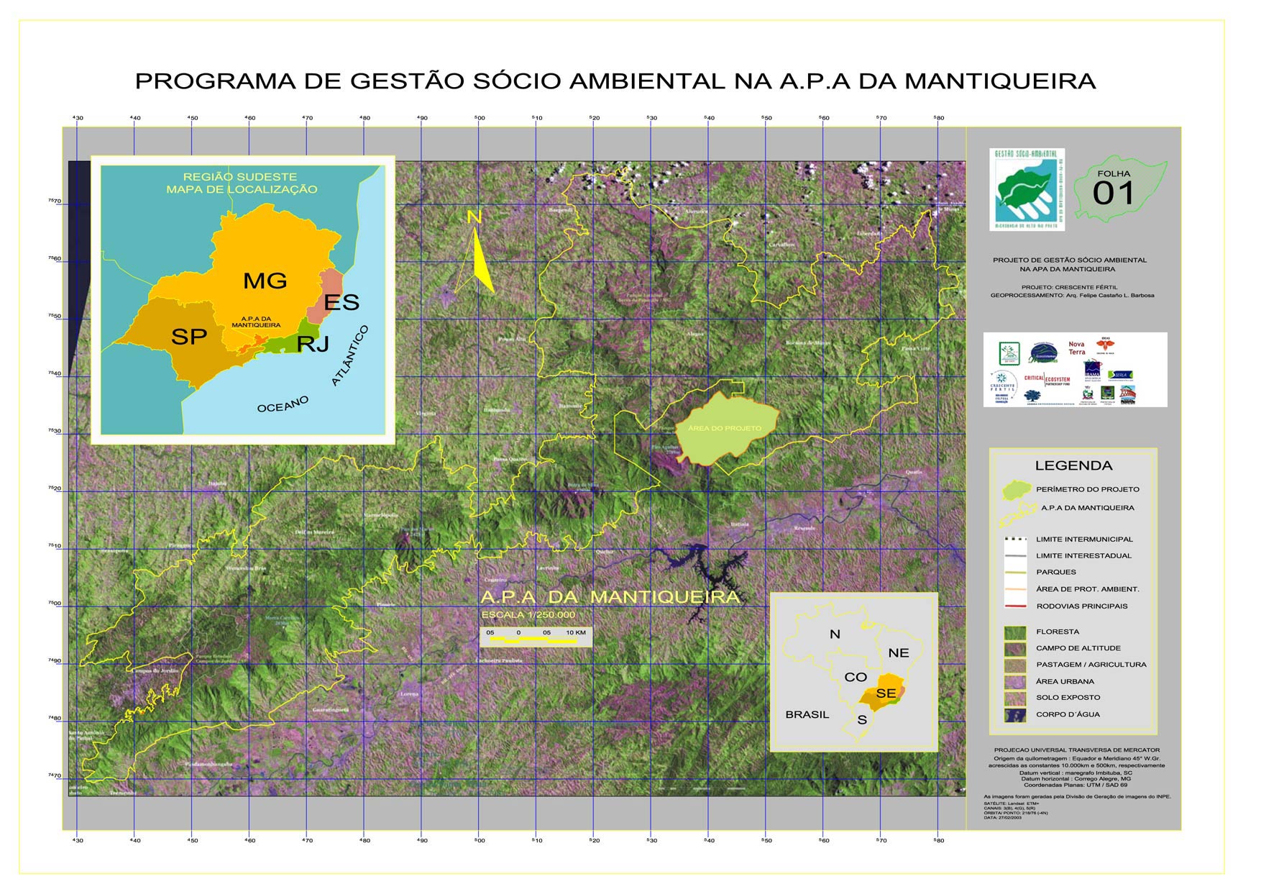Click the SE region on Brasil inset
The image size is (1261, 892).
886,693
